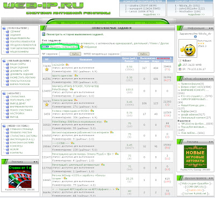Viewport: 215px width, 198px height.
Task: Collapse the Друзья проекта panel with its arrows
Action: point(211,178)
